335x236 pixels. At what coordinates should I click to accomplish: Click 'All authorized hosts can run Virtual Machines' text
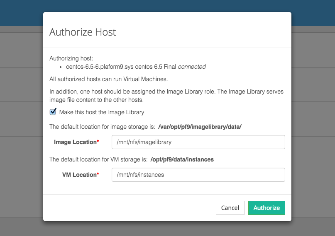click(x=108, y=79)
